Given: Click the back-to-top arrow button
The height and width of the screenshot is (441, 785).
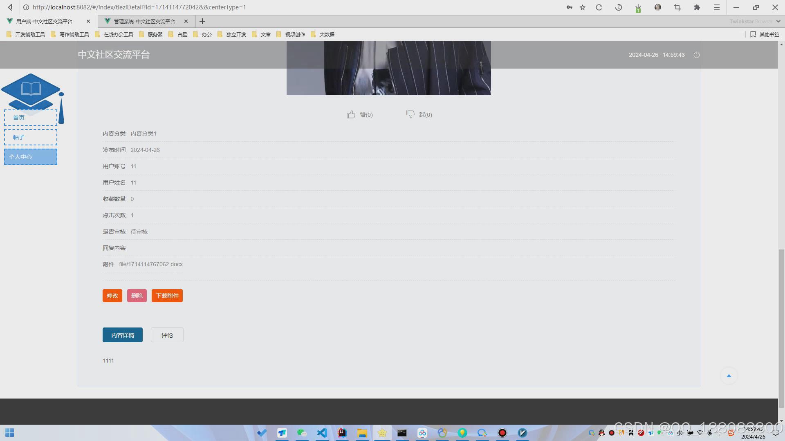Looking at the screenshot, I should tap(729, 376).
